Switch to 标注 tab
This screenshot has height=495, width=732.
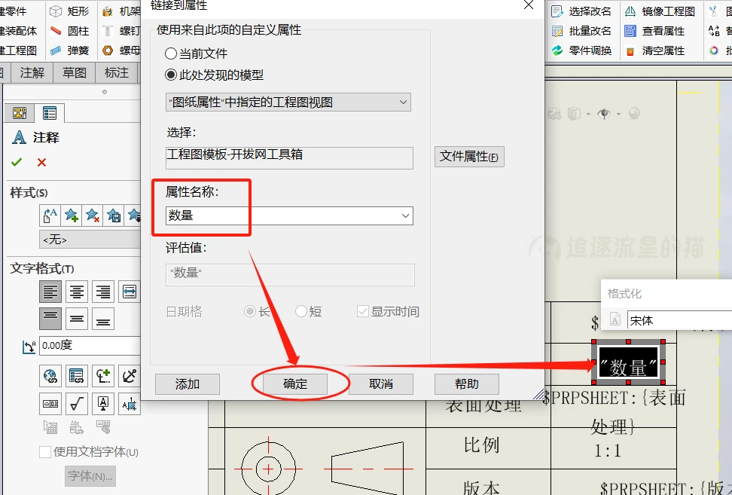click(x=117, y=73)
